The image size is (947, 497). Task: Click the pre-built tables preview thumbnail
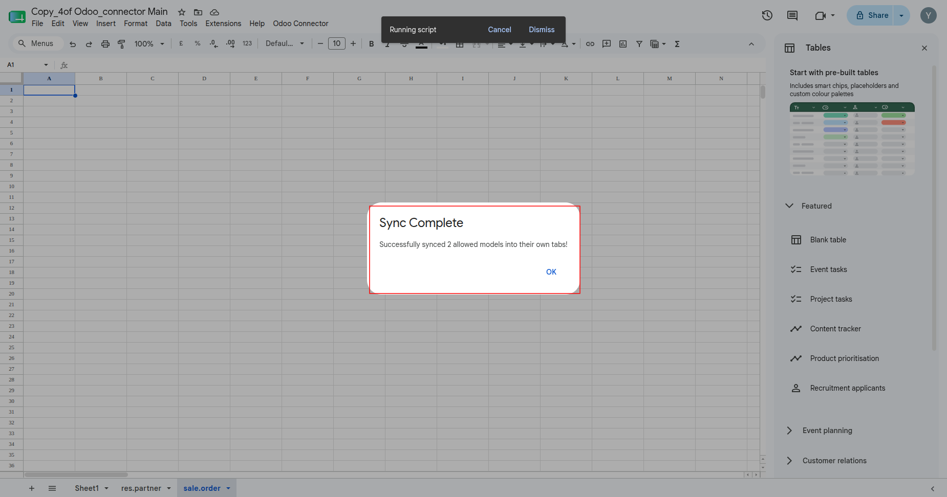pyautogui.click(x=852, y=140)
